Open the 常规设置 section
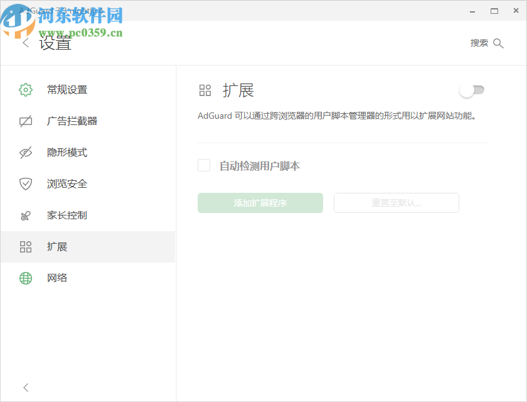Image resolution: width=527 pixels, height=402 pixels. tap(67, 89)
